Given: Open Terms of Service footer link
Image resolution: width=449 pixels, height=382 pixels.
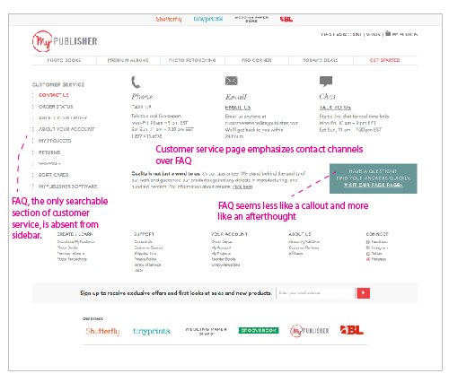Looking at the screenshot, I should [x=147, y=265].
